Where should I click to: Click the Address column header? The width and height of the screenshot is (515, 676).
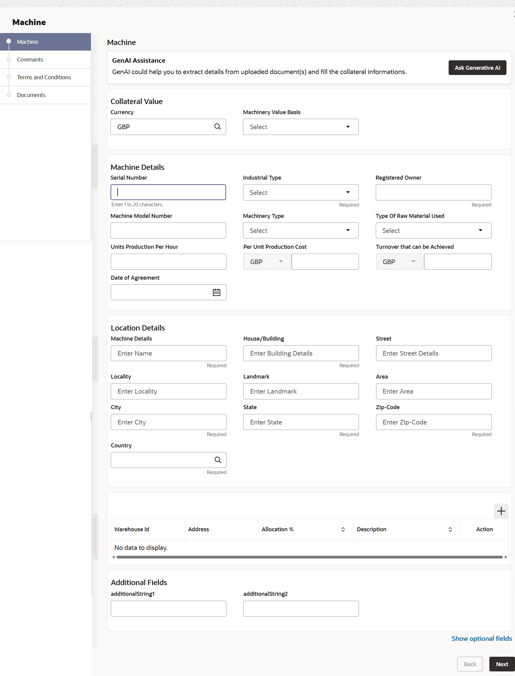click(221, 529)
